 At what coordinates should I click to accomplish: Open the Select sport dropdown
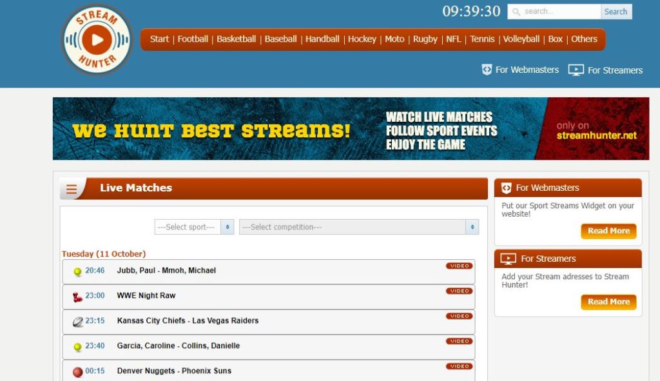click(194, 227)
